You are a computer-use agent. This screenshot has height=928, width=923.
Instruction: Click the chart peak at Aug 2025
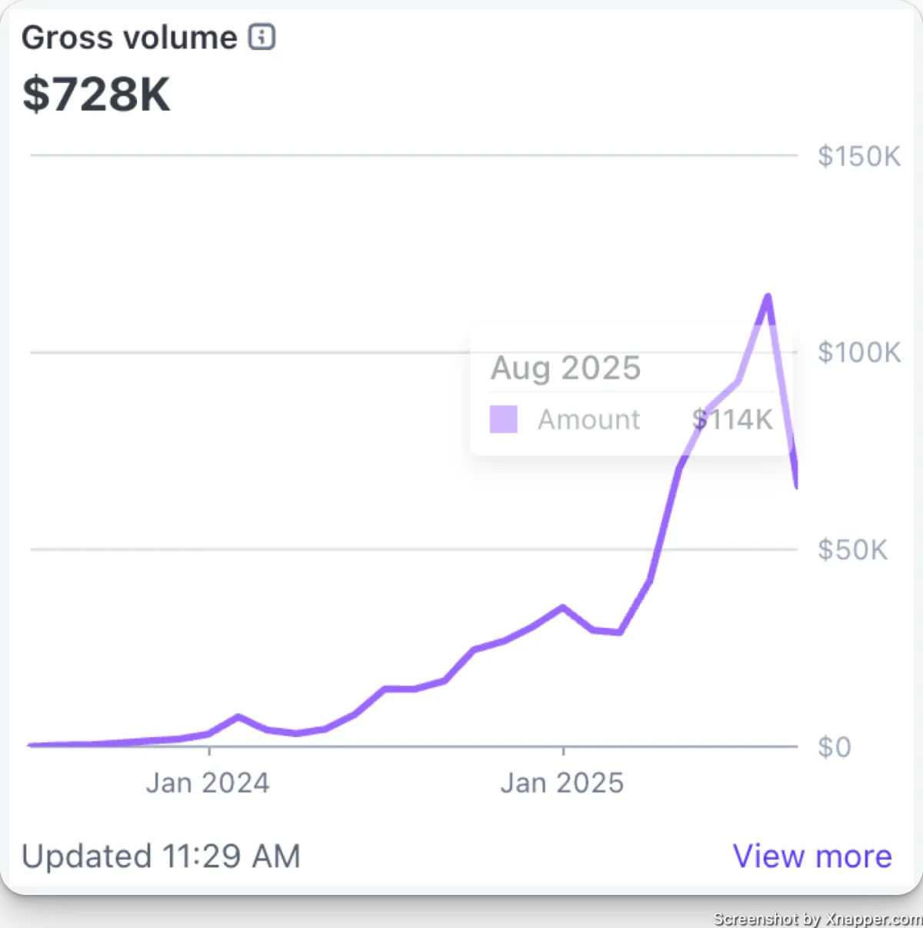point(767,296)
